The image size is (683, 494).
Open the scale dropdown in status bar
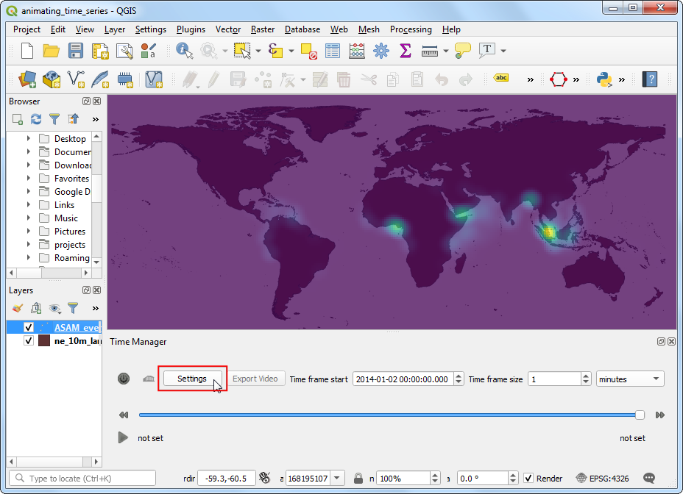[x=337, y=478]
